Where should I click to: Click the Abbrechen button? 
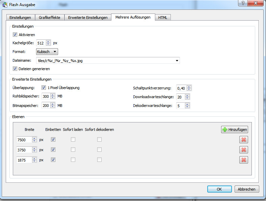[247, 189]
